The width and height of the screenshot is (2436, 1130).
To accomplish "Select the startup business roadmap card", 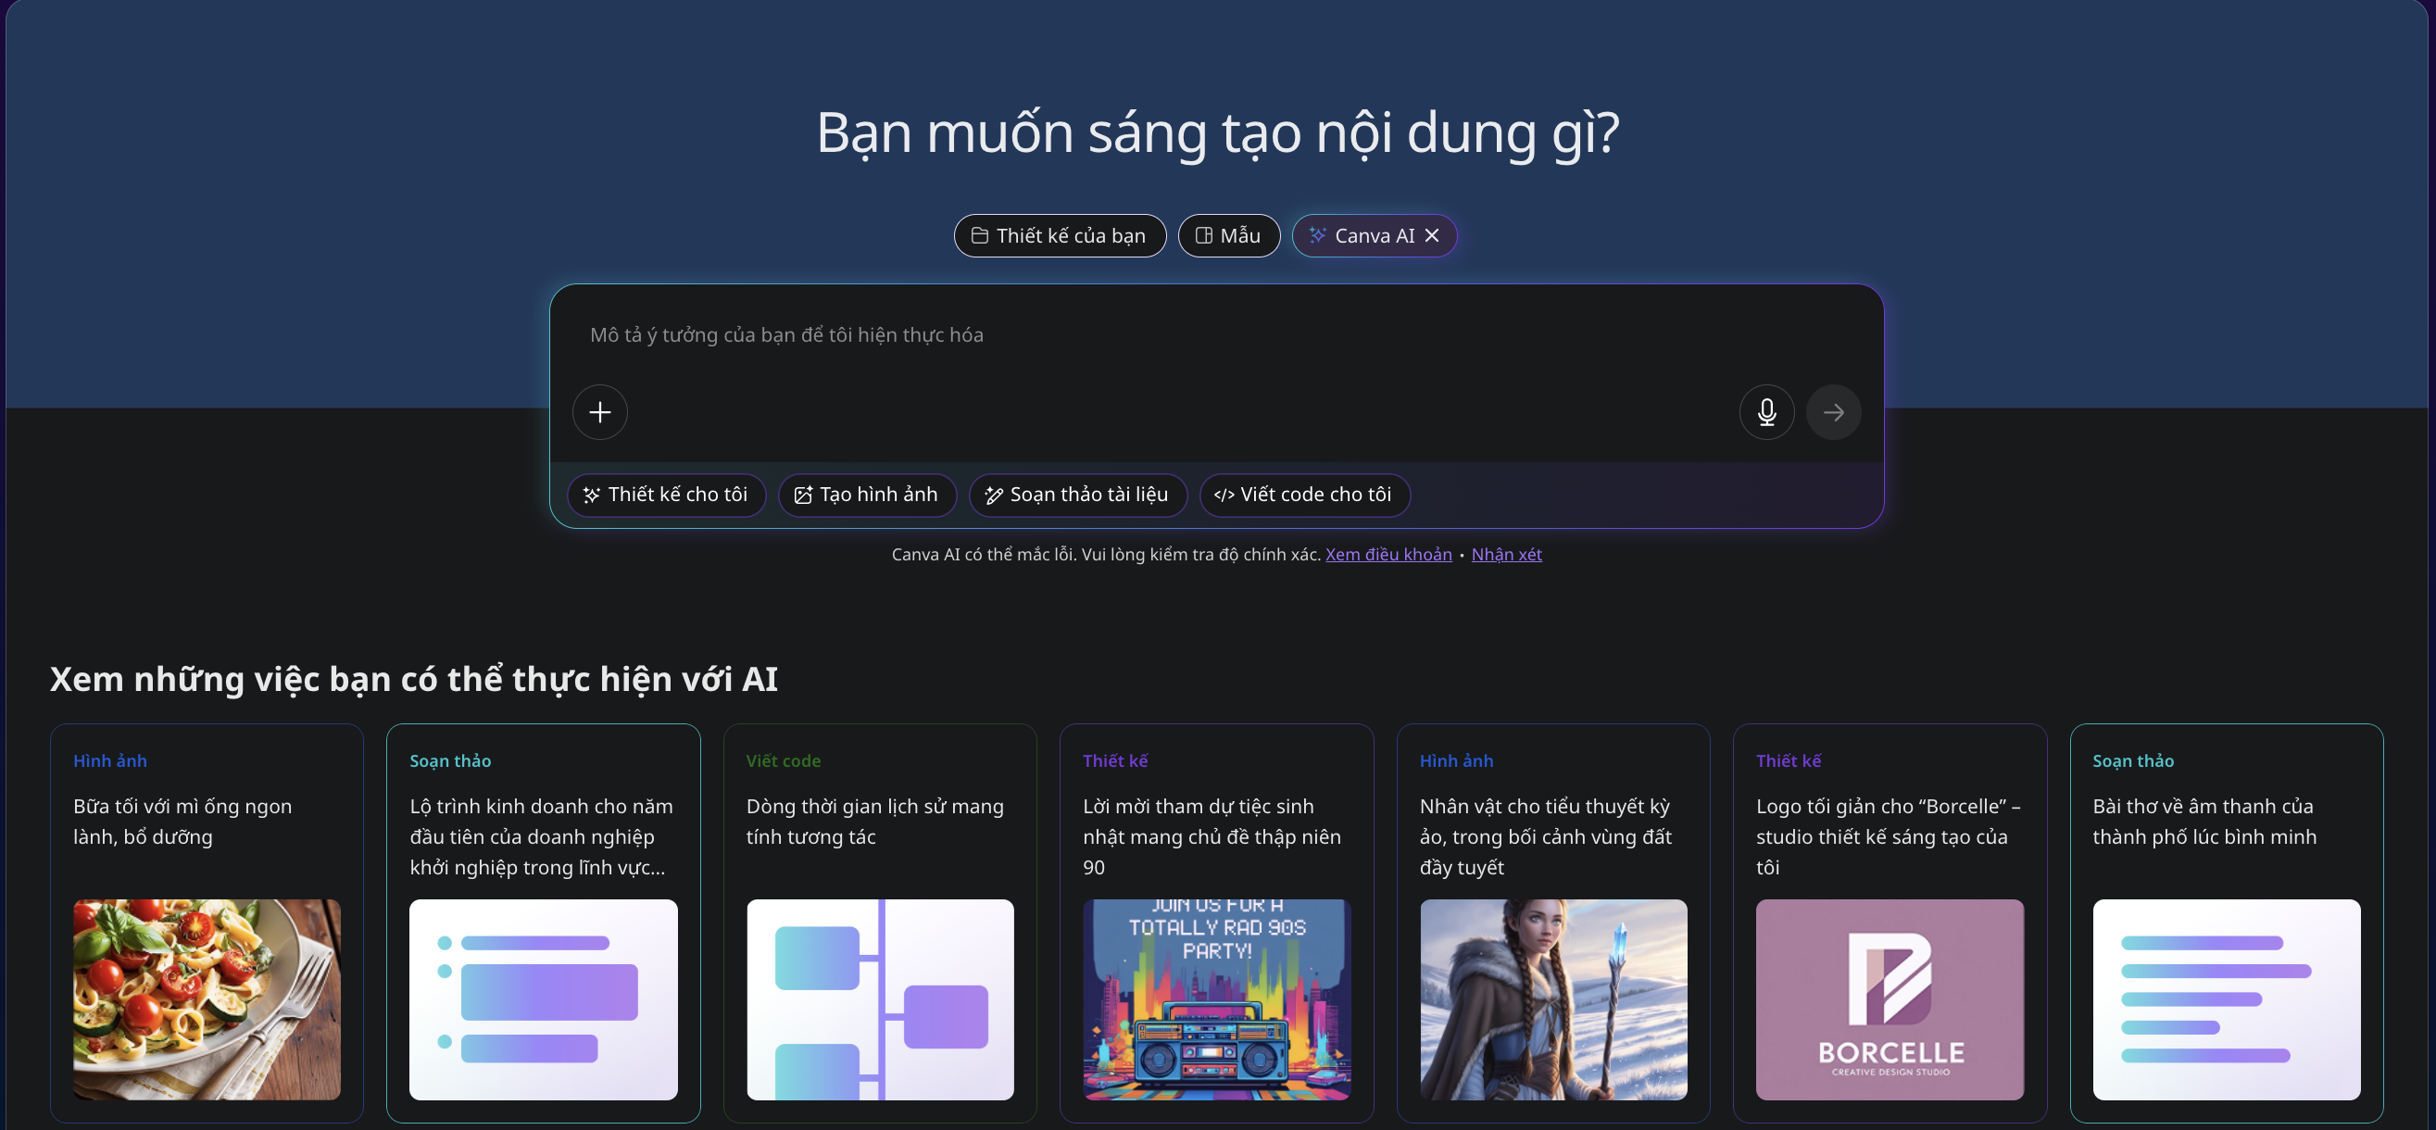I will (543, 835).
